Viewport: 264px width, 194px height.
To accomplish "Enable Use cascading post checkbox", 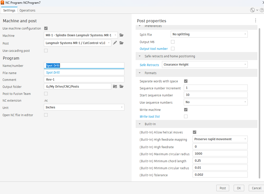I will point(46,51).
